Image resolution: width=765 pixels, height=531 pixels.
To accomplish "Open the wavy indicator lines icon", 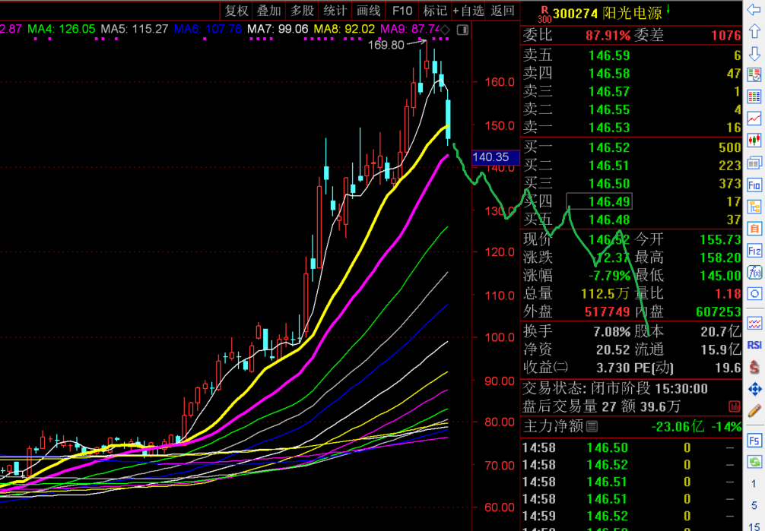I will click(x=754, y=323).
